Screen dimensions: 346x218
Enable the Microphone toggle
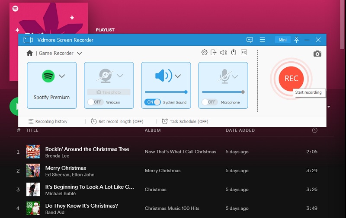pyautogui.click(x=209, y=102)
